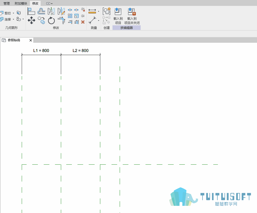Click the 载入到项目 button
257x213 pixels.
coord(118,16)
